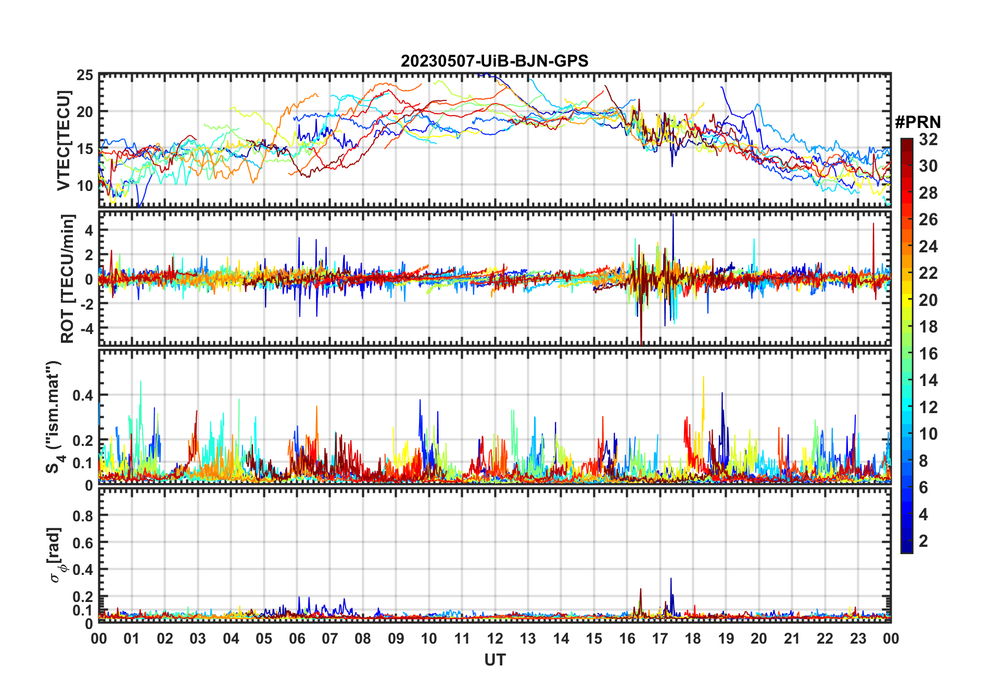Select the PRN colorbar tick label 4
Screen dimensions: 990x692
(923, 515)
